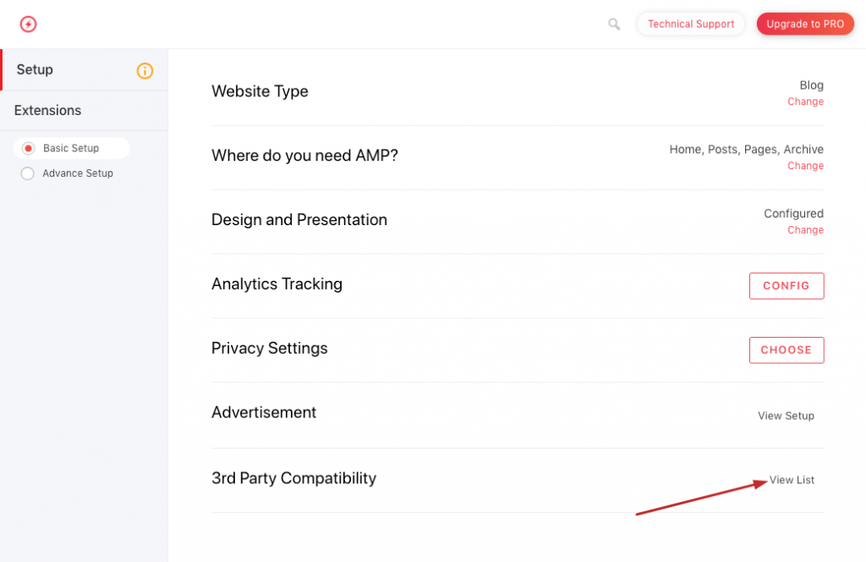The width and height of the screenshot is (866, 562).
Task: Click the Analytics Tracking heading
Action: pyautogui.click(x=277, y=284)
